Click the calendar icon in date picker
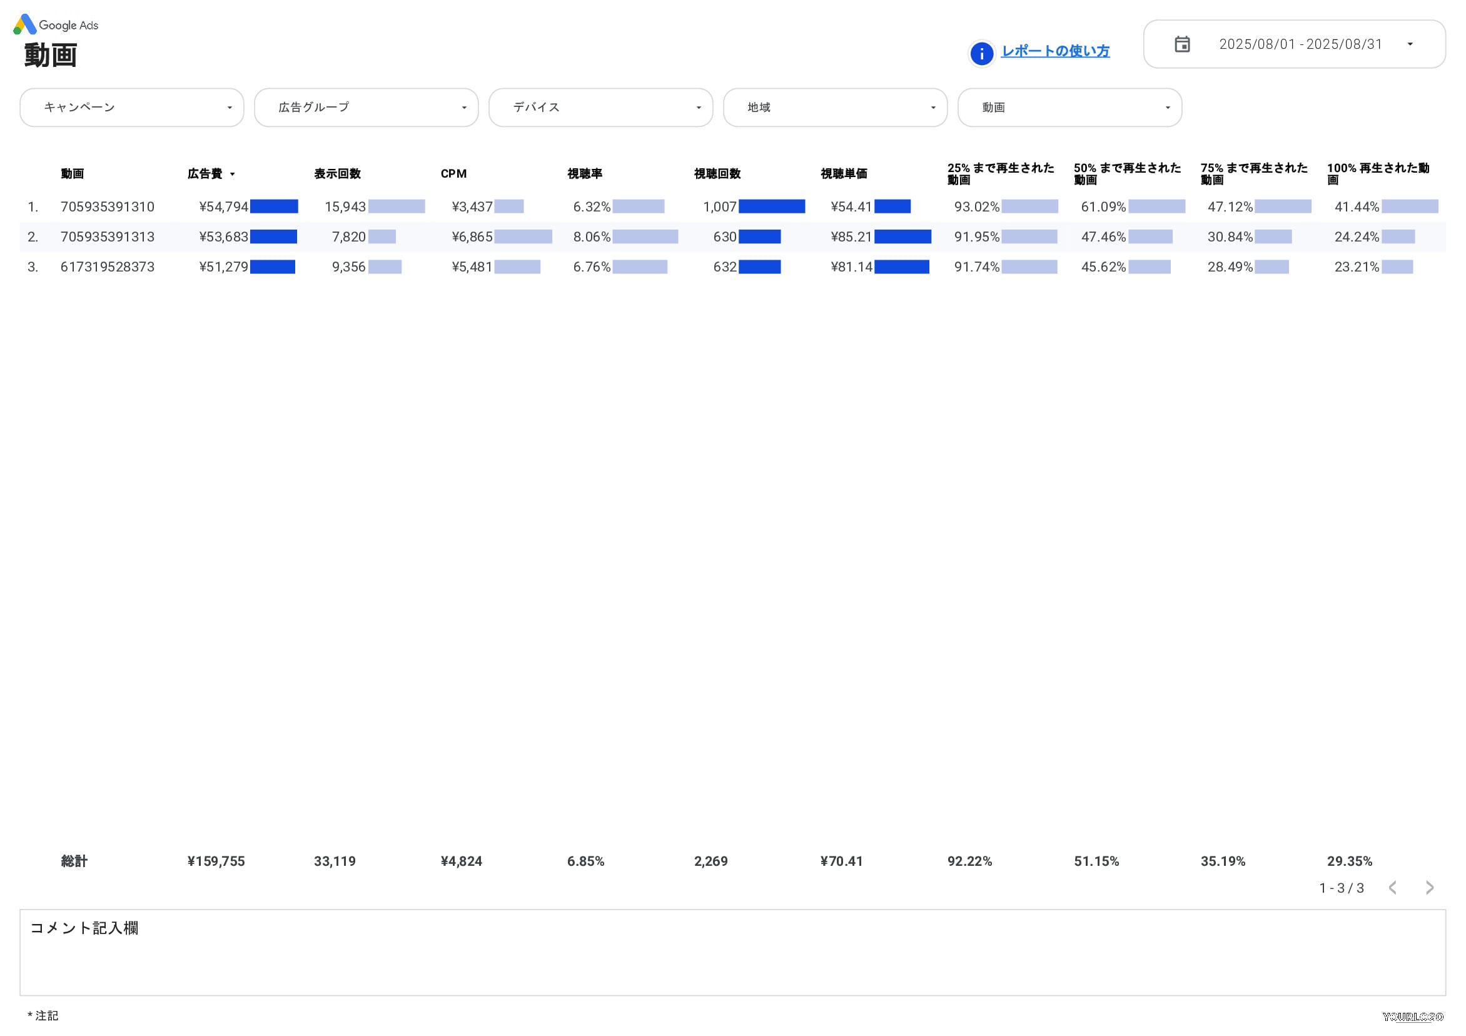Screen dimensions: 1466x1036 (1182, 44)
